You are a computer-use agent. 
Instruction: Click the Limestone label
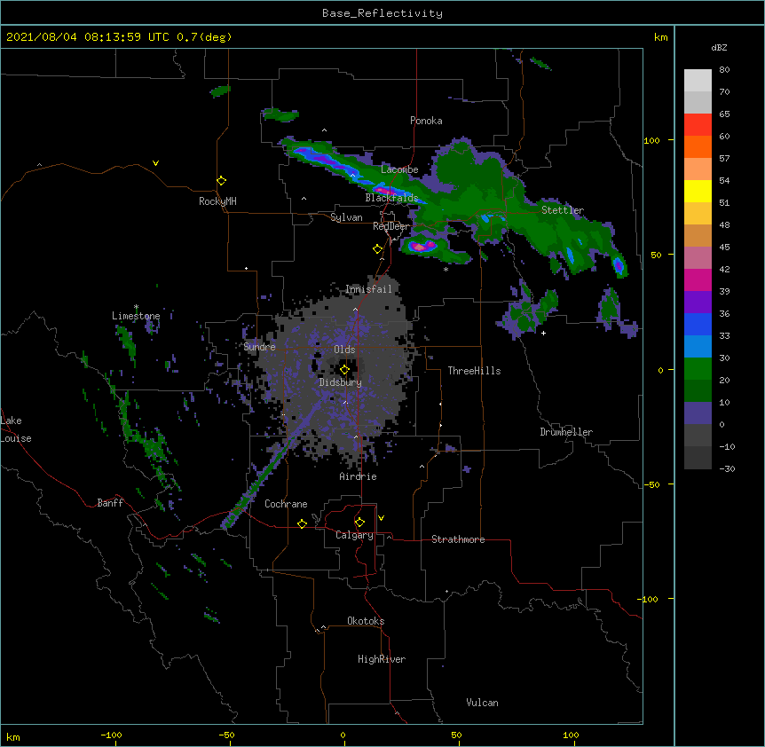pos(136,316)
